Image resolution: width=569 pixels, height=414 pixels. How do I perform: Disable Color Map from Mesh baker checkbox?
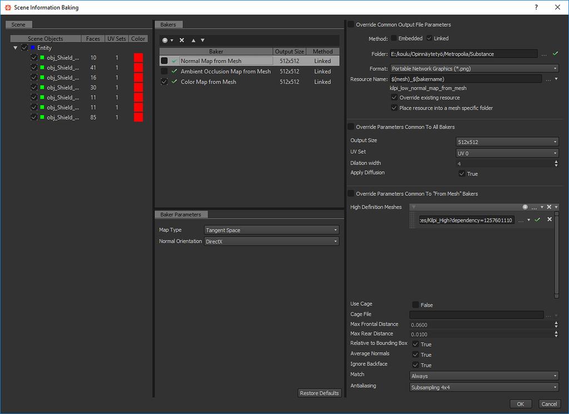[x=165, y=82]
